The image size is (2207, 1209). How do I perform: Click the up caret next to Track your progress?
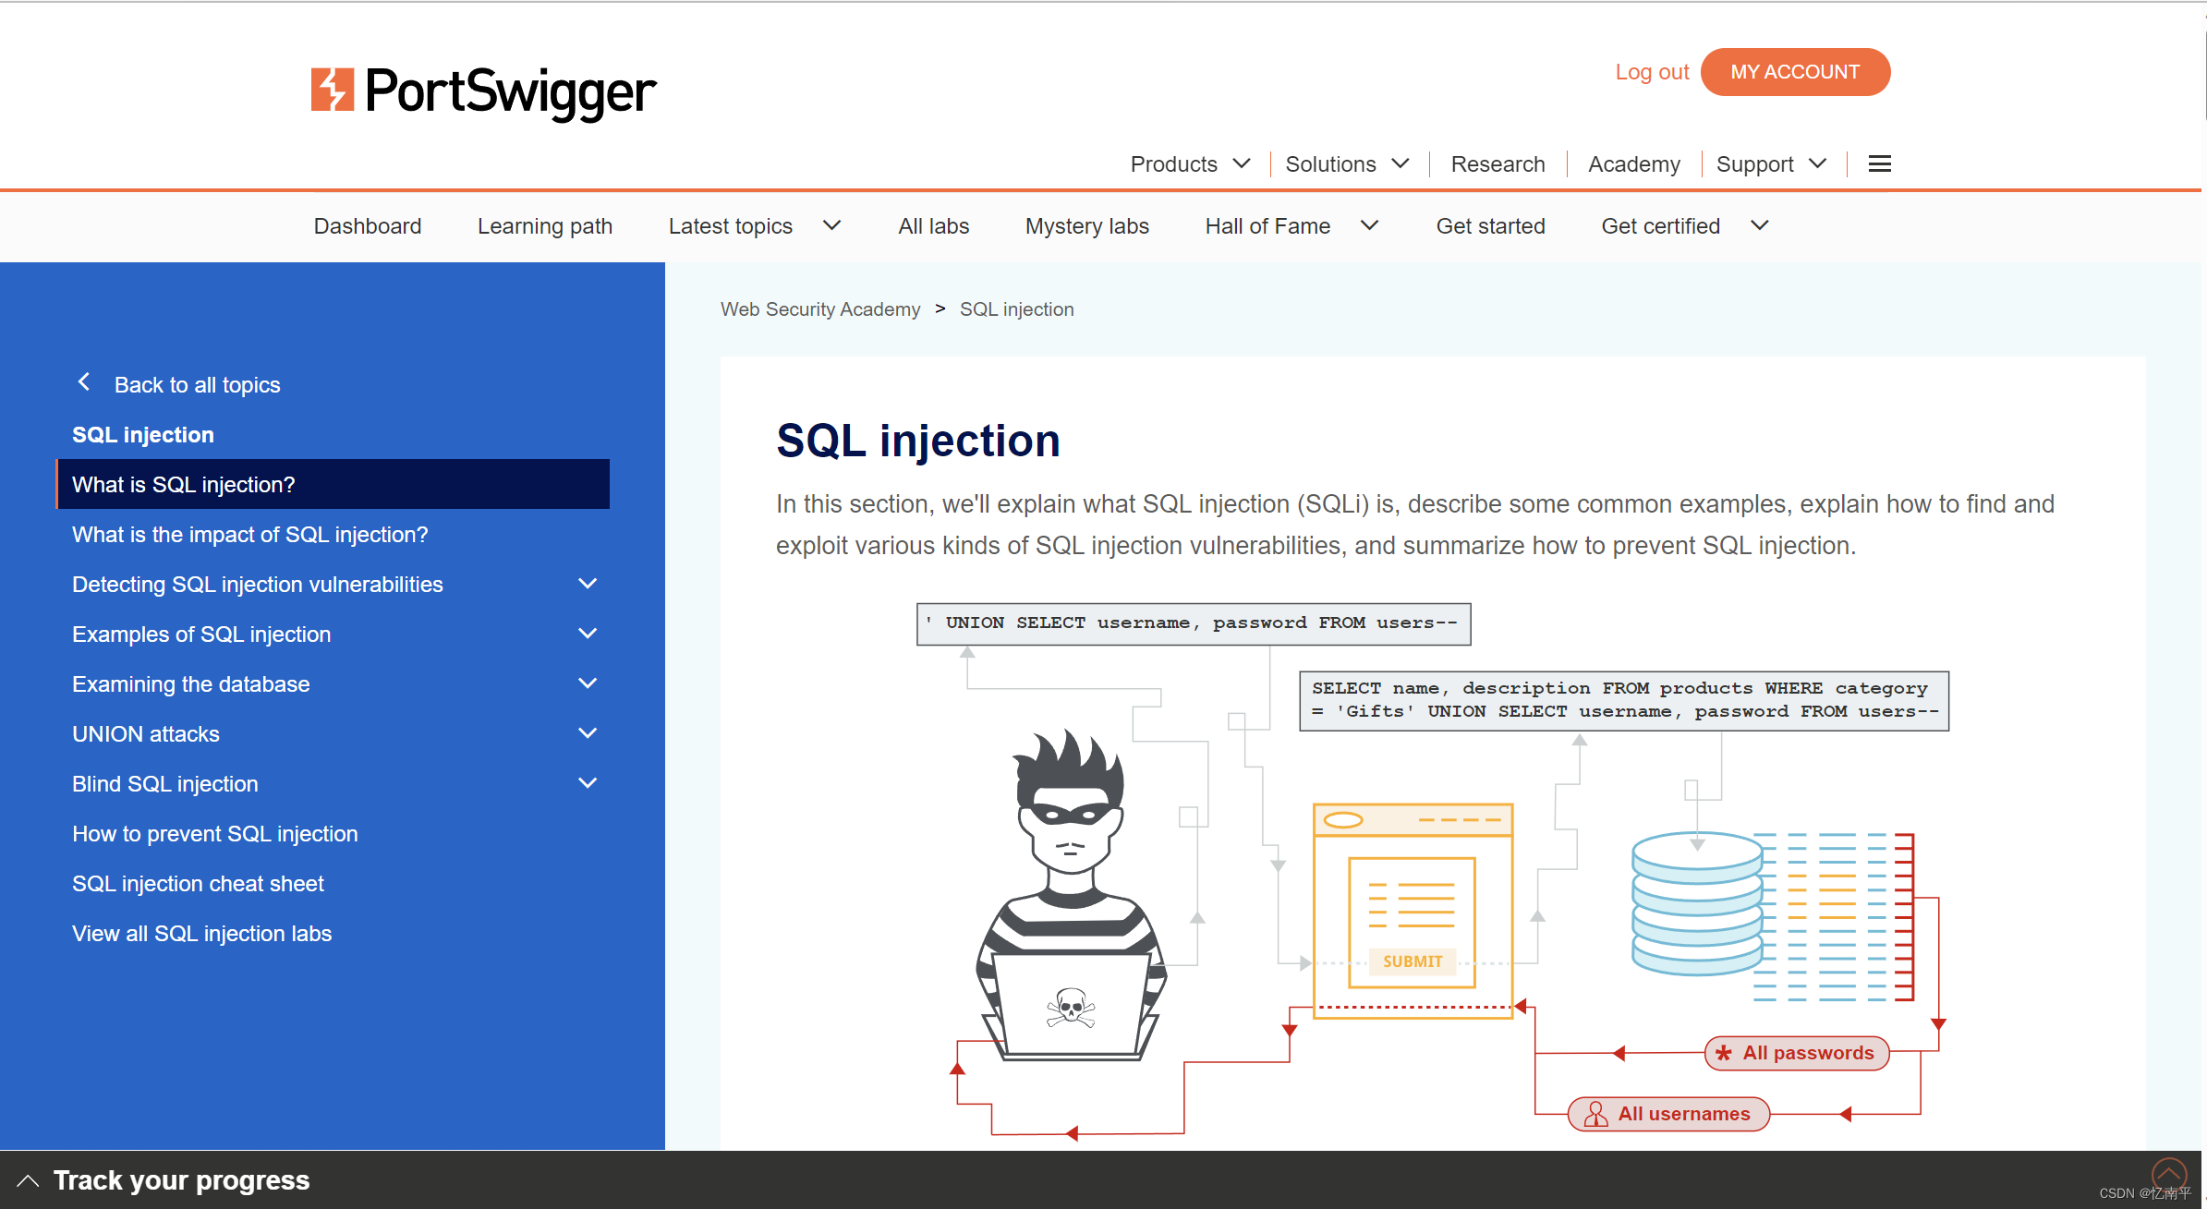tap(28, 1180)
